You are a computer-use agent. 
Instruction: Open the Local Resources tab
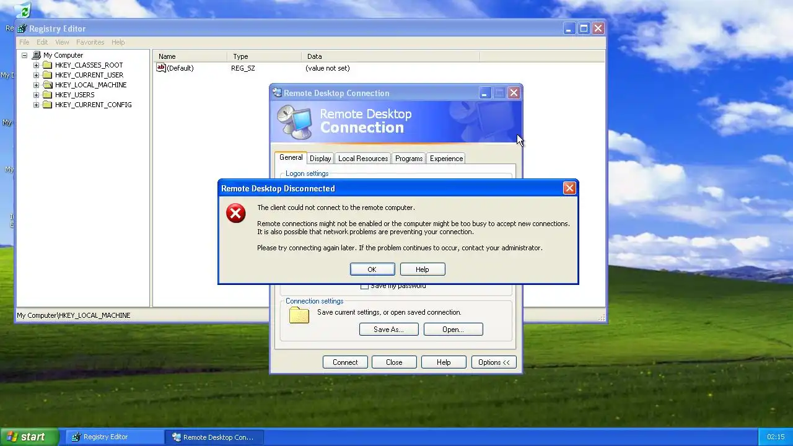point(363,159)
